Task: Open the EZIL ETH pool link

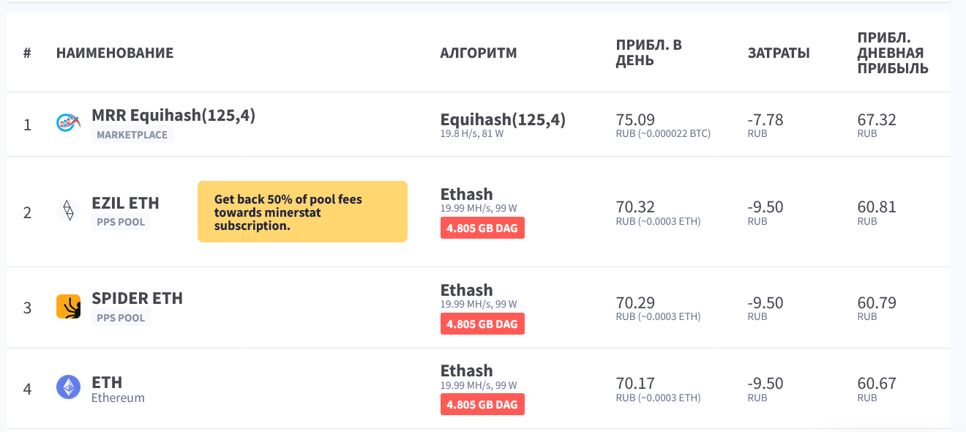Action: [x=125, y=203]
